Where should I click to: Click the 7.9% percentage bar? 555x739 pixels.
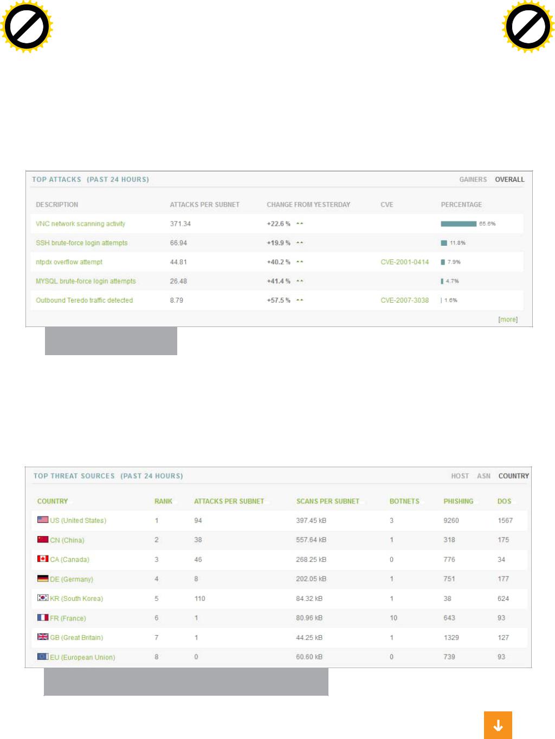point(443,262)
